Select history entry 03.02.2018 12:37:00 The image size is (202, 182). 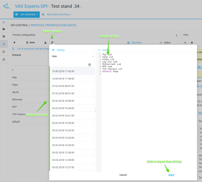[73, 167]
